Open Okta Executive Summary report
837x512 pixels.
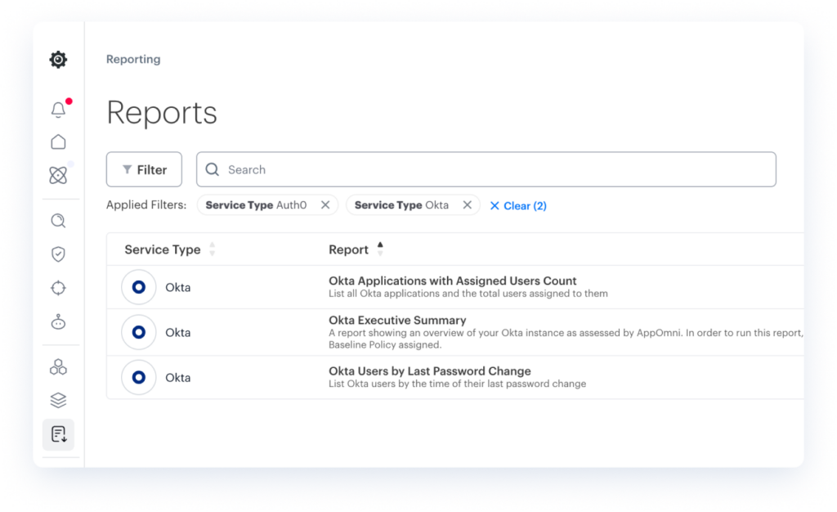(397, 321)
